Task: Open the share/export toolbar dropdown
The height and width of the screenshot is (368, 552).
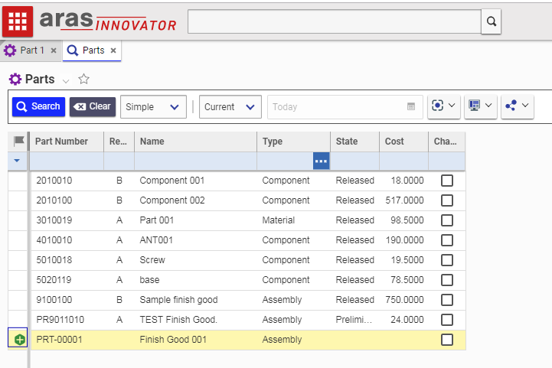Action: 517,106
